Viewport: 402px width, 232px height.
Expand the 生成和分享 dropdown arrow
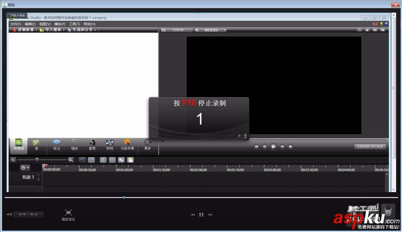coord(95,30)
